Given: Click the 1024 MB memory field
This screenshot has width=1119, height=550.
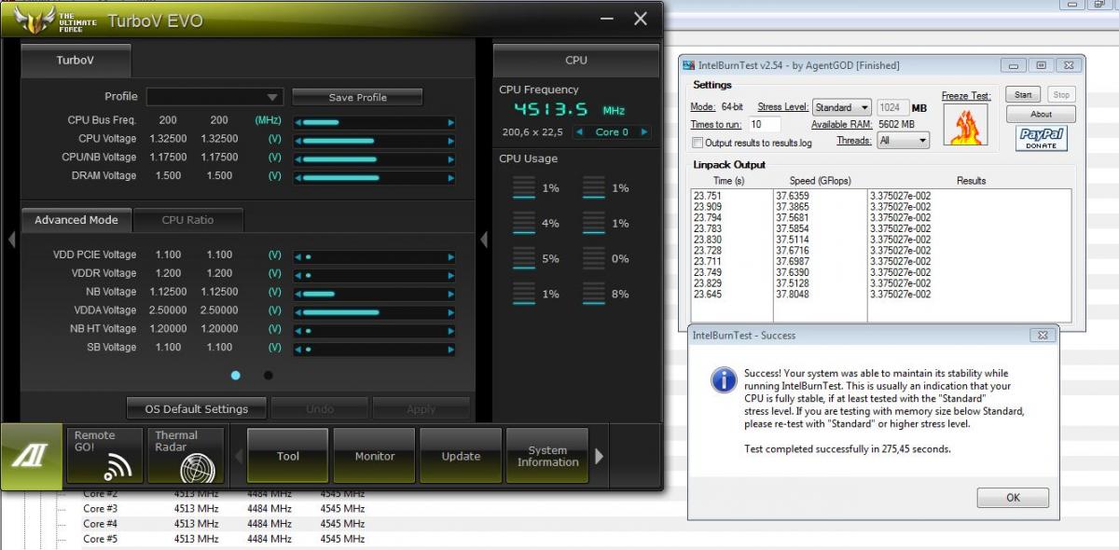Looking at the screenshot, I should (x=892, y=107).
